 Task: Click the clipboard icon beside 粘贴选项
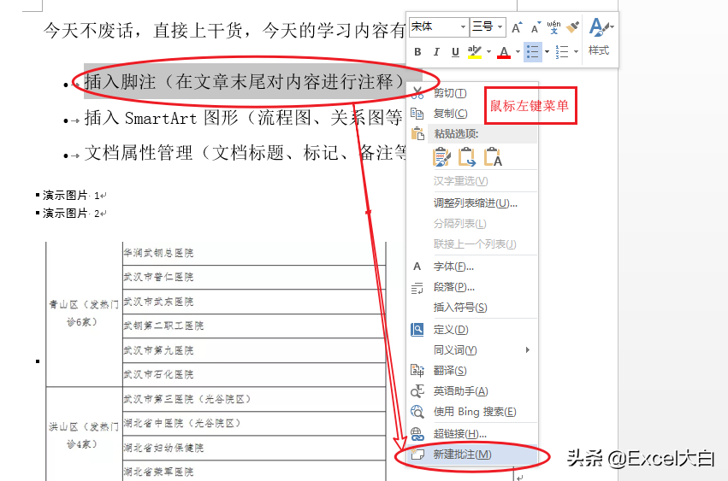tap(417, 133)
